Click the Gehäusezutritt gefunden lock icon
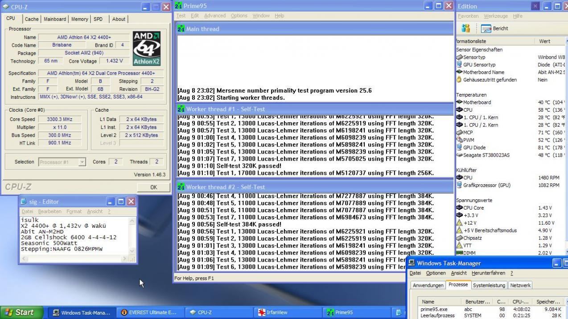This screenshot has height=319, width=568. 459,80
